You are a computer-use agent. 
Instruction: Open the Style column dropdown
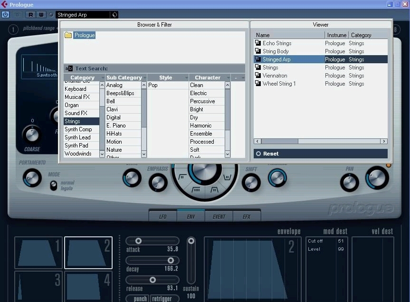coord(186,78)
